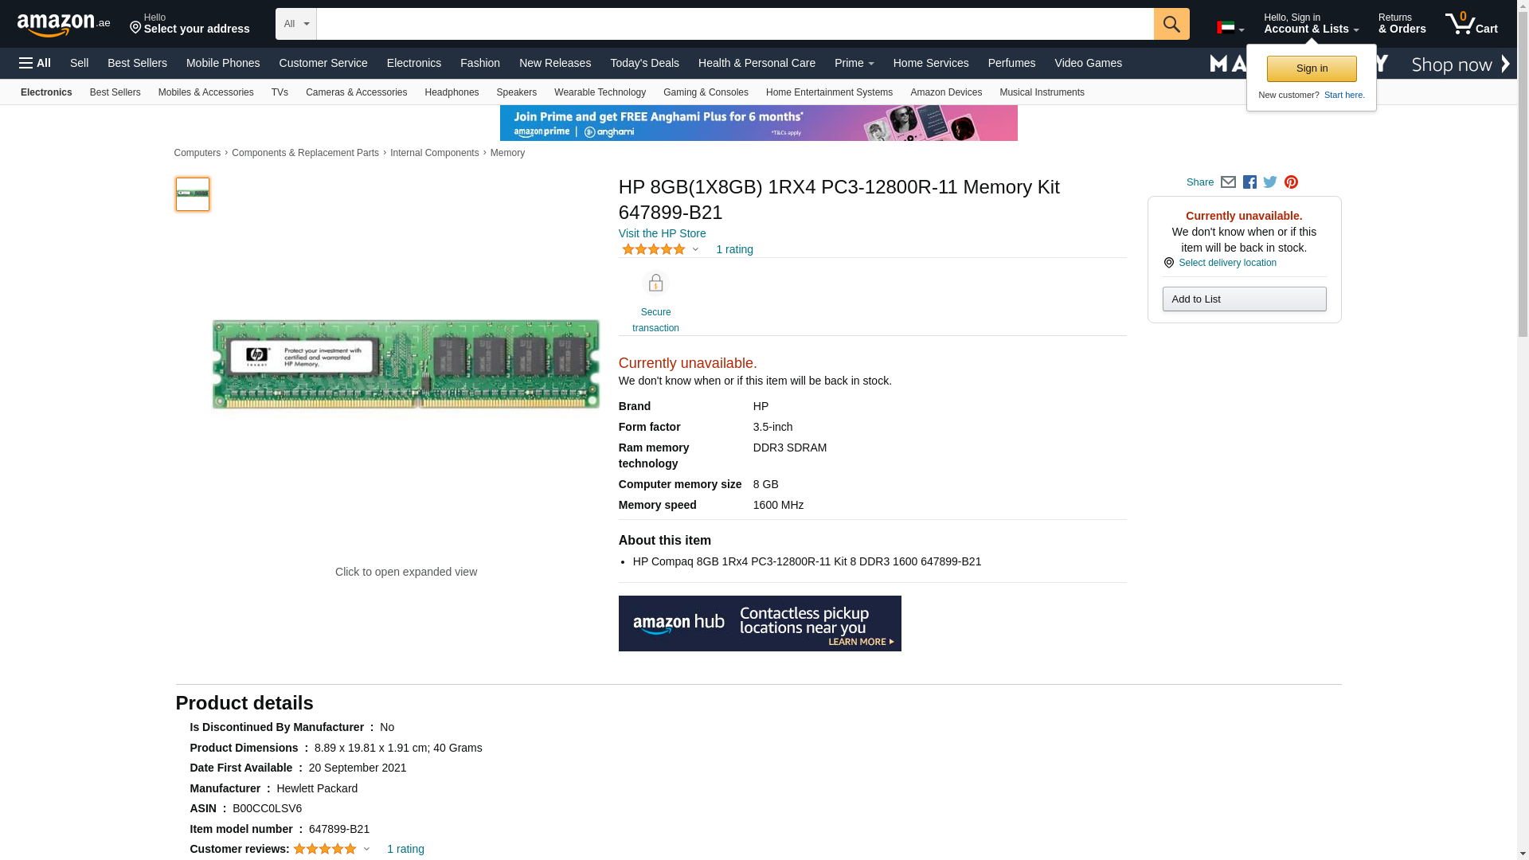Click Add to List button
The height and width of the screenshot is (860, 1529).
coord(1243,299)
